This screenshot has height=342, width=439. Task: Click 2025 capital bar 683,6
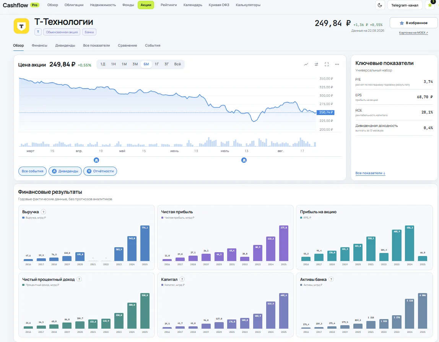point(284,311)
